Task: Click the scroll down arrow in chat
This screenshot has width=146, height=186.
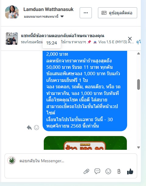Action: tap(138, 147)
